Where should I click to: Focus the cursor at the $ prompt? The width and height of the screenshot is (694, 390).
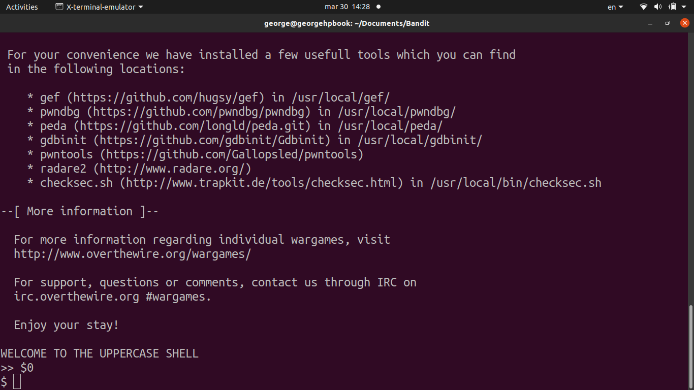tap(17, 382)
